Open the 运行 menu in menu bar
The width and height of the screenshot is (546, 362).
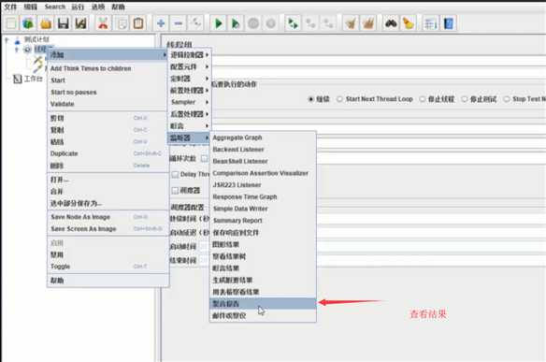pyautogui.click(x=78, y=7)
